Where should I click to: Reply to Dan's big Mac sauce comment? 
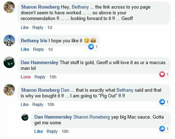pos(52,131)
